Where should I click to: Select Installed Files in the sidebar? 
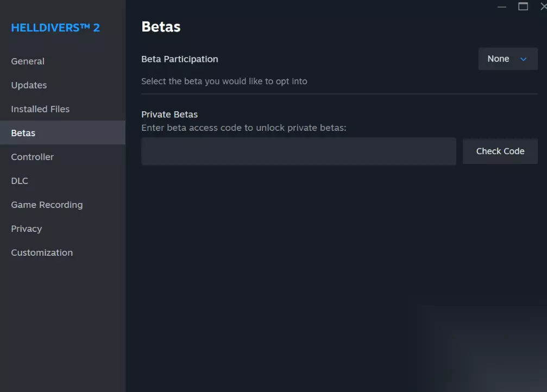62,109
